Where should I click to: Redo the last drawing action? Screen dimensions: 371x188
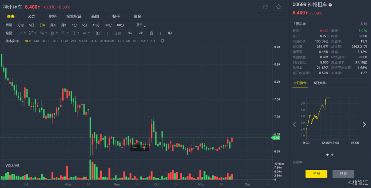point(141,33)
